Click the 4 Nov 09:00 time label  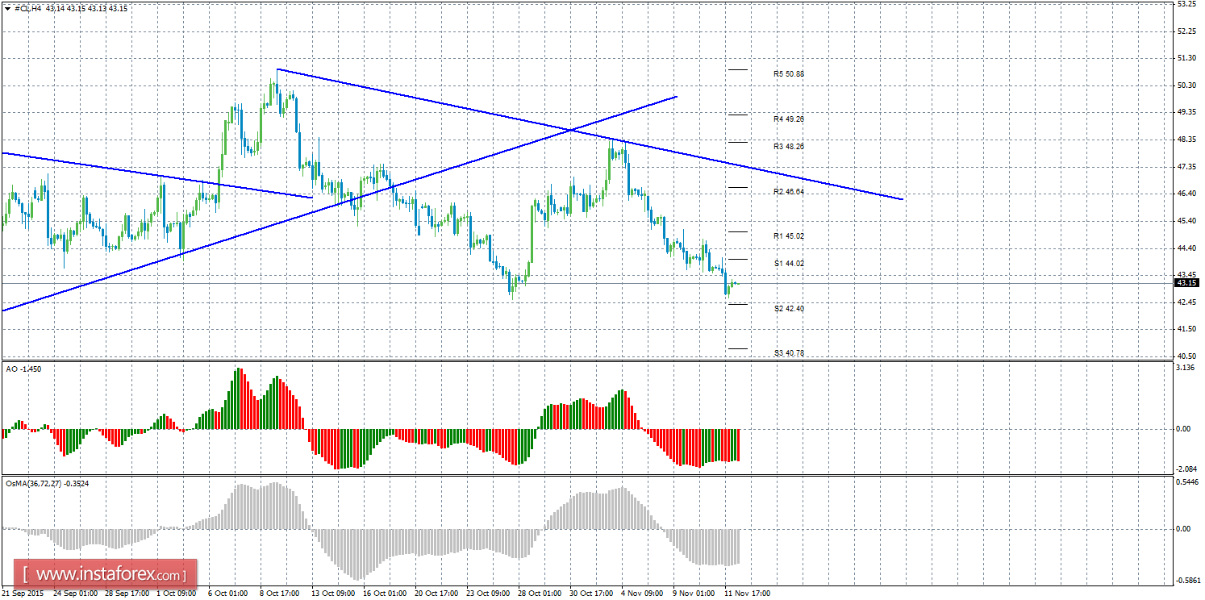coord(641,594)
